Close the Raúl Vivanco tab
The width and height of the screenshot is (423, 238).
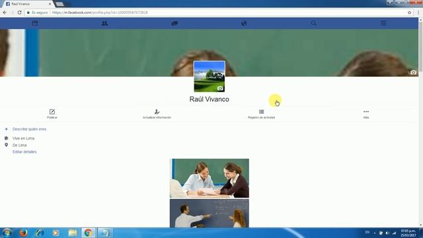50,4
